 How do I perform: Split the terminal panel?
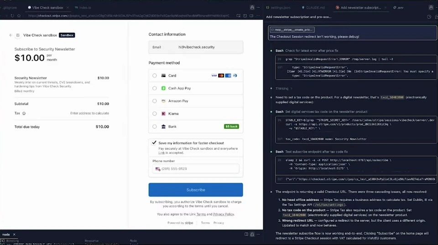246,235
